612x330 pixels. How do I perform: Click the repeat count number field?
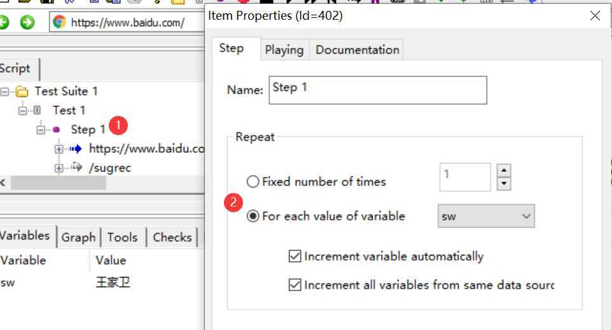tap(465, 177)
